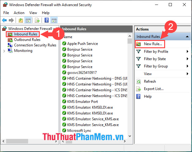The width and height of the screenshot is (192, 152).
Task: Click the Monitoring tree node icon
Action: tap(10, 50)
